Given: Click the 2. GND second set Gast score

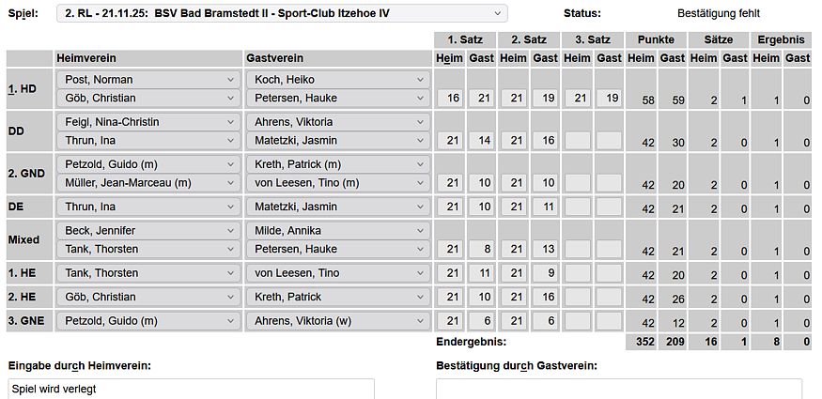Looking at the screenshot, I should [545, 183].
